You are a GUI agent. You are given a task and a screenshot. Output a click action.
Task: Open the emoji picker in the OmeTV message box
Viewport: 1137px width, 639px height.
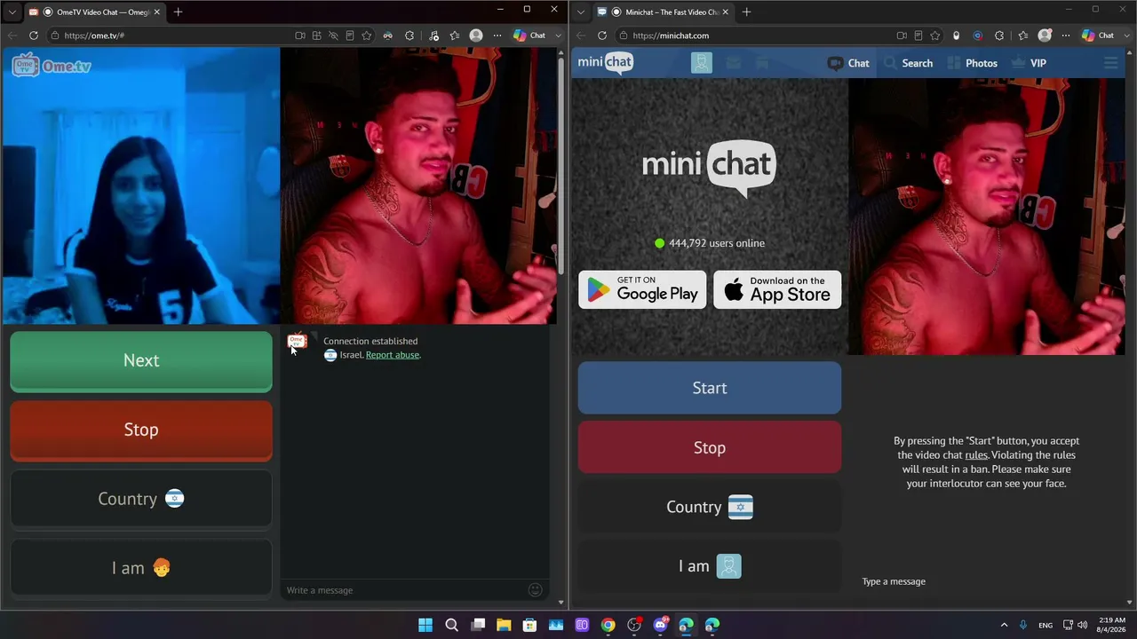(x=535, y=590)
